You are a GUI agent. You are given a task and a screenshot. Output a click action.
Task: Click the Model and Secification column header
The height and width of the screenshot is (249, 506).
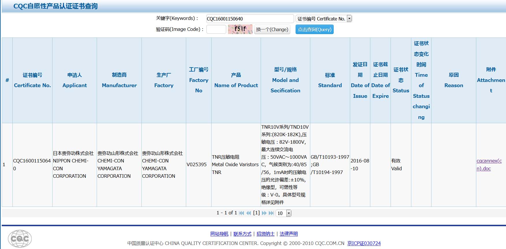point(285,80)
